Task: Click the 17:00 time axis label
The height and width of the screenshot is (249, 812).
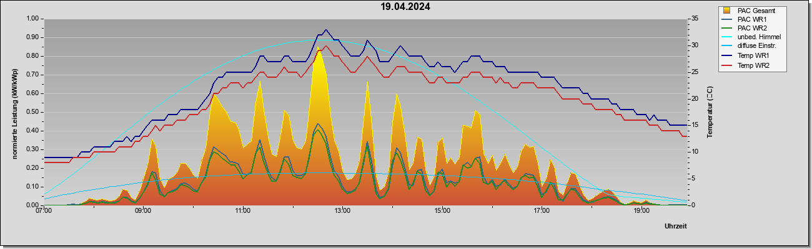Action: tap(542, 211)
